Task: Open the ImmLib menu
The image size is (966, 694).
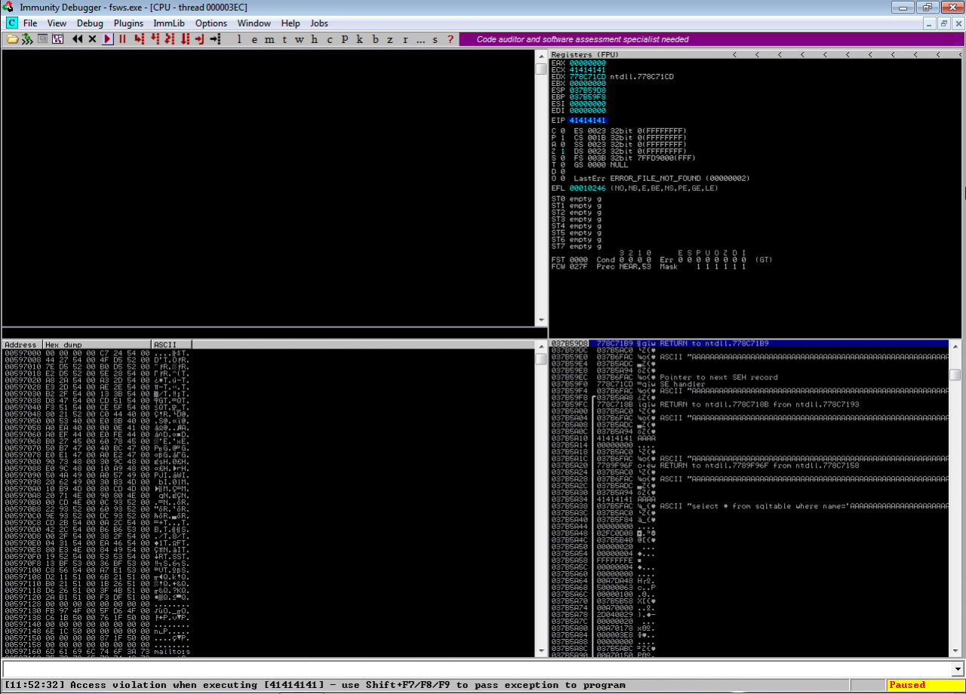Action: tap(169, 23)
